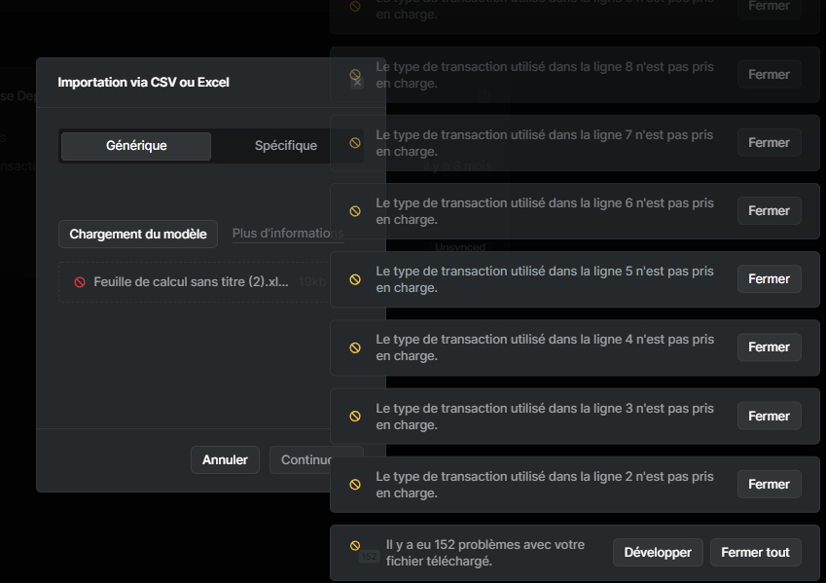
Task: Expand the error list with Développer
Action: point(658,552)
